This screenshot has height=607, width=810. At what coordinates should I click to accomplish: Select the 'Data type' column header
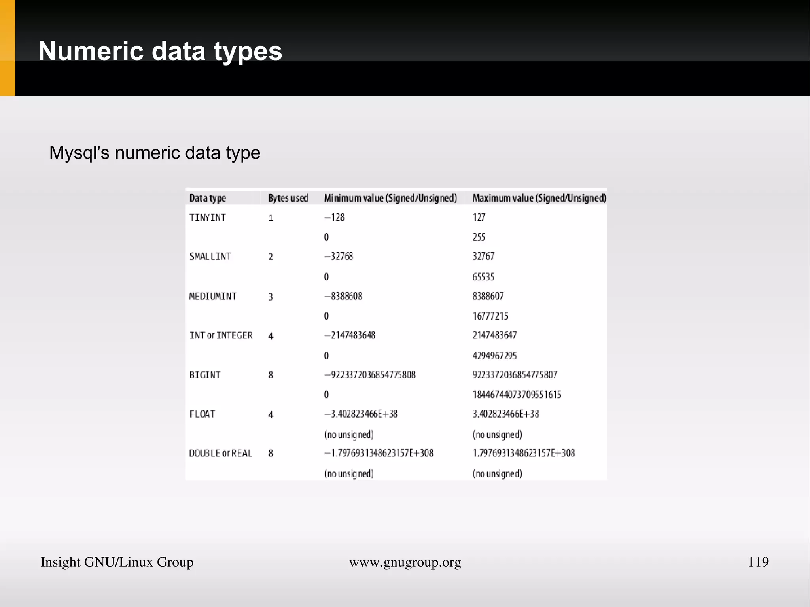208,198
